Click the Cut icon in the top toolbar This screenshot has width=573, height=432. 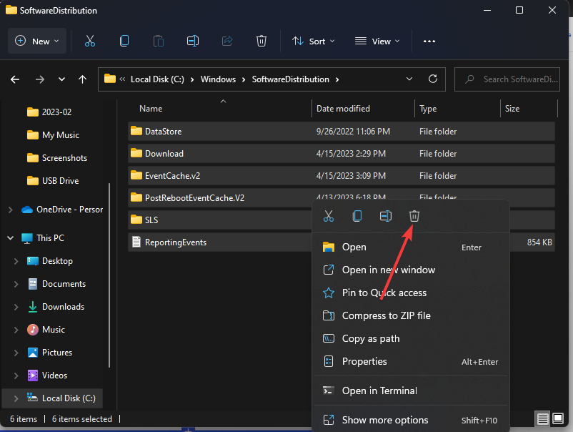coord(90,41)
